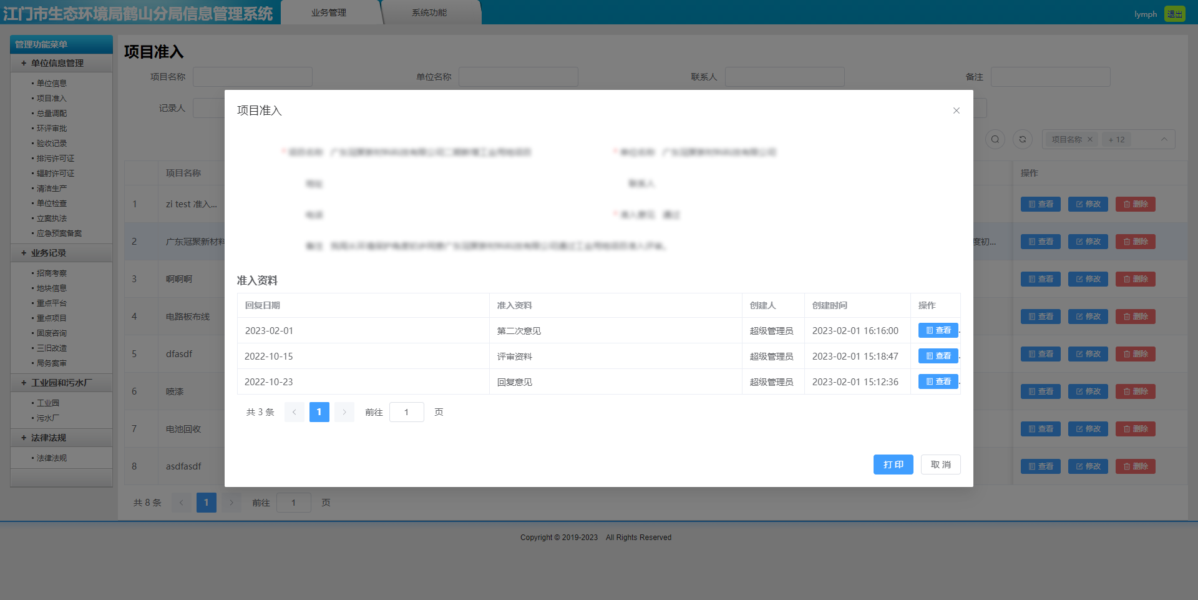Click the 取消 button in dialog
Screen dimensions: 1198x600
[x=940, y=465]
